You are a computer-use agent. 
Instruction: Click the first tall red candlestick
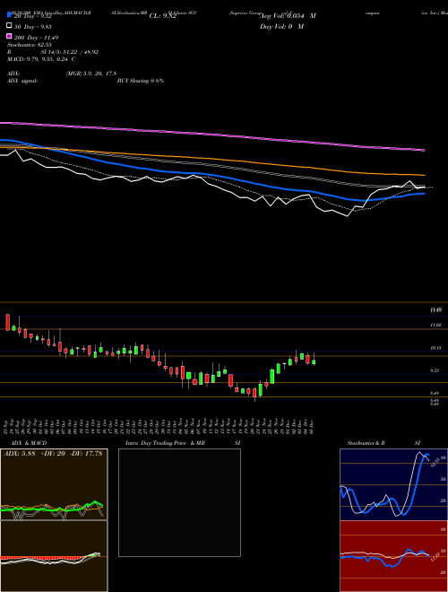8,322
